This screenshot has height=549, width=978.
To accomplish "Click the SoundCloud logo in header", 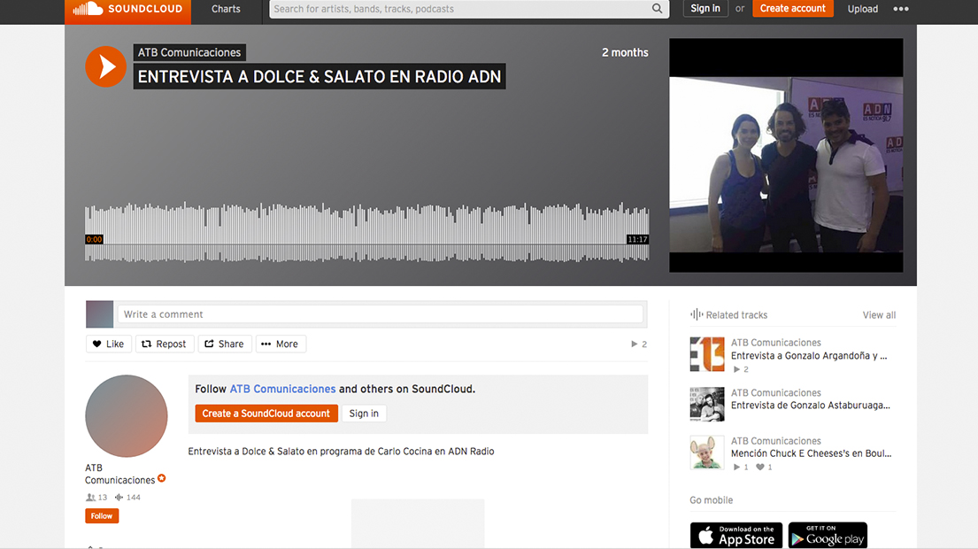I will click(128, 10).
